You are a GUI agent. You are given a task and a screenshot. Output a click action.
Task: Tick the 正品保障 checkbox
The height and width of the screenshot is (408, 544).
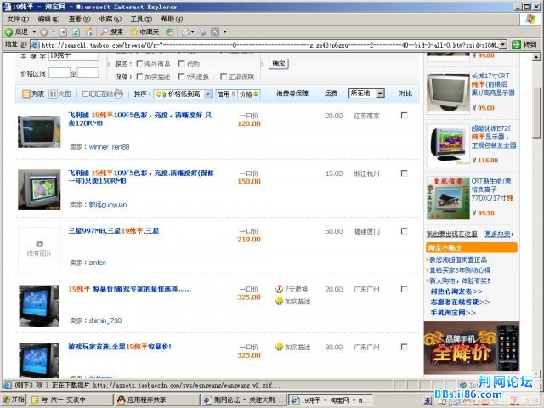pyautogui.click(x=224, y=76)
